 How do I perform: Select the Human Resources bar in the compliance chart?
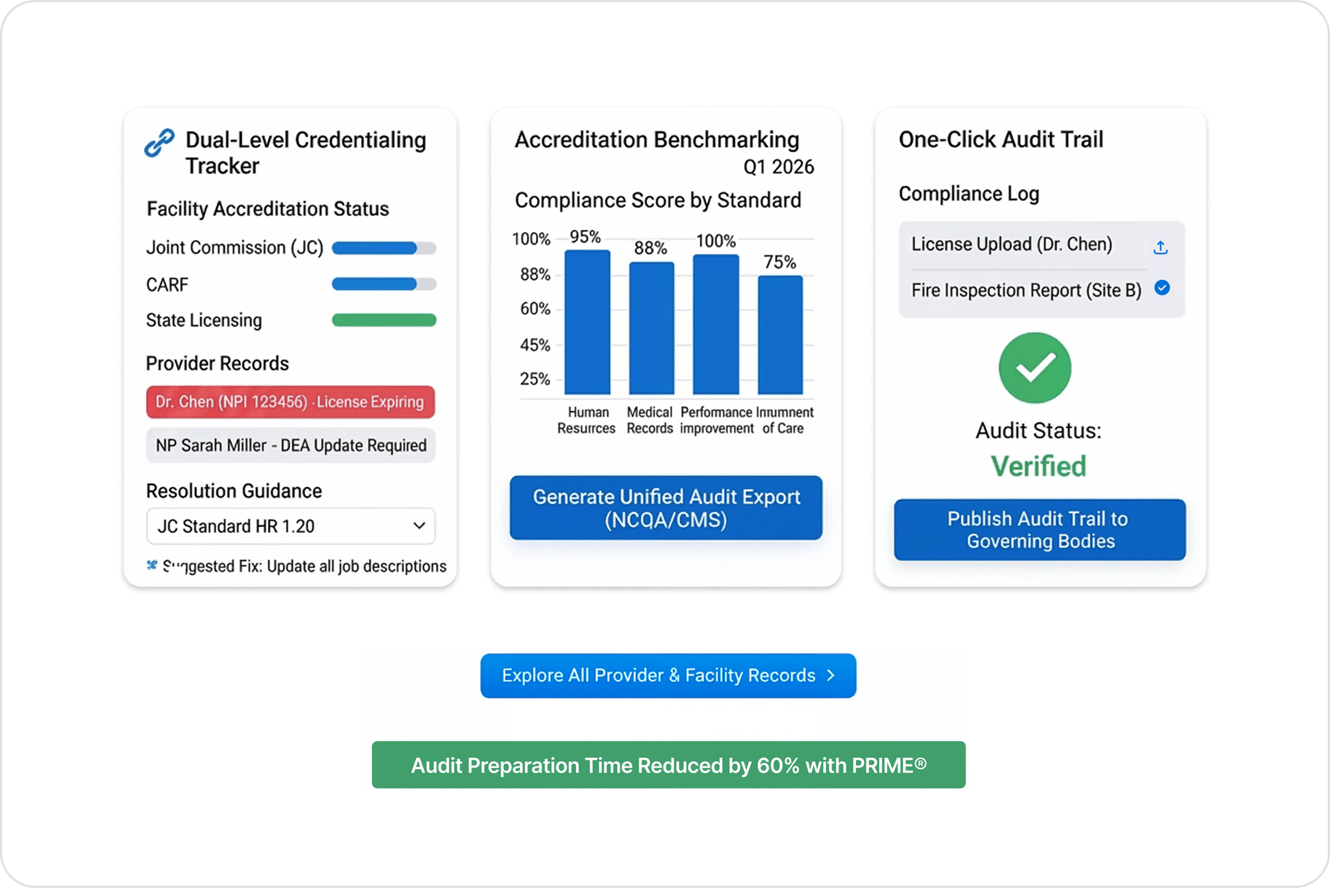coord(588,324)
